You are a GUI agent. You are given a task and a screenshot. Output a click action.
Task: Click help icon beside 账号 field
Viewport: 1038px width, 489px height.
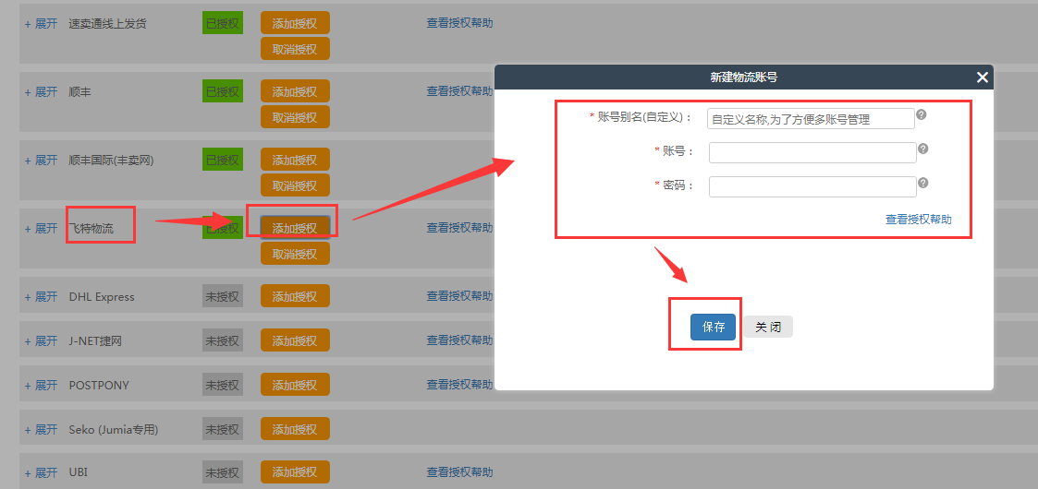(922, 149)
